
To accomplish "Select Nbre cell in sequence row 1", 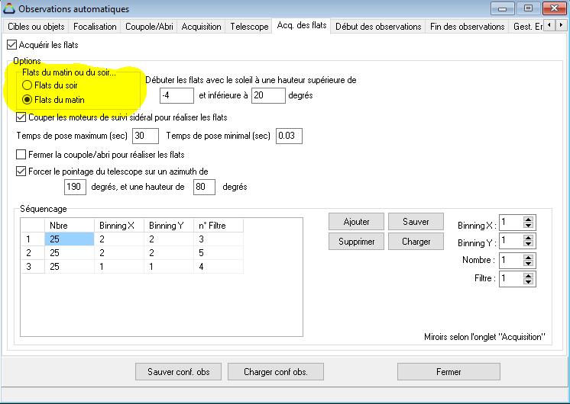I will pyautogui.click(x=69, y=239).
